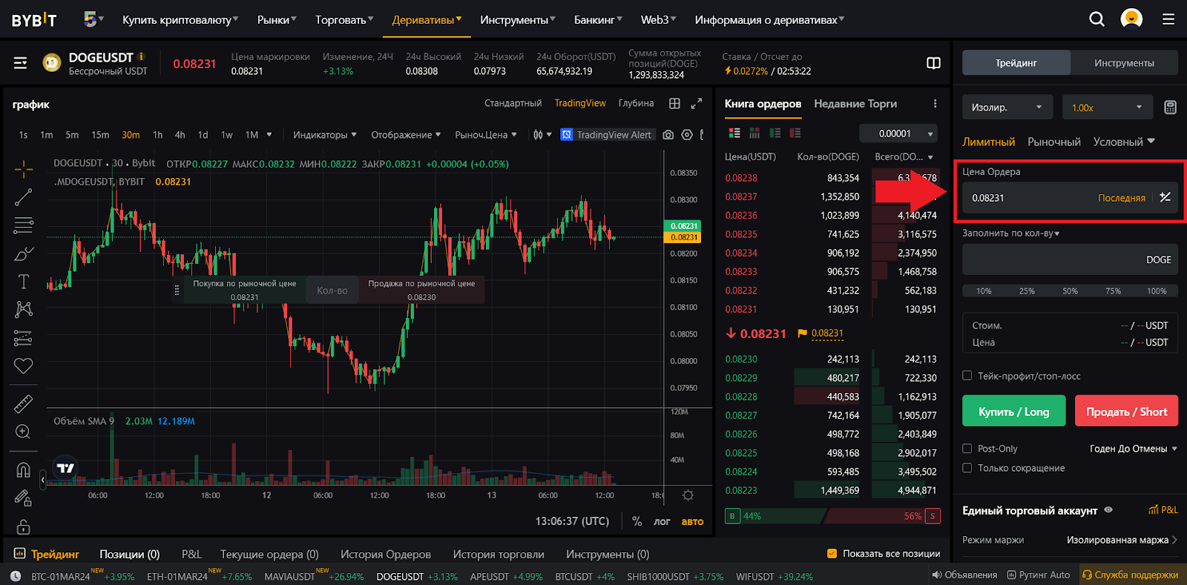The height and width of the screenshot is (585, 1187).
Task: Open the 0.00001 price grouping dropdown
Action: point(898,133)
